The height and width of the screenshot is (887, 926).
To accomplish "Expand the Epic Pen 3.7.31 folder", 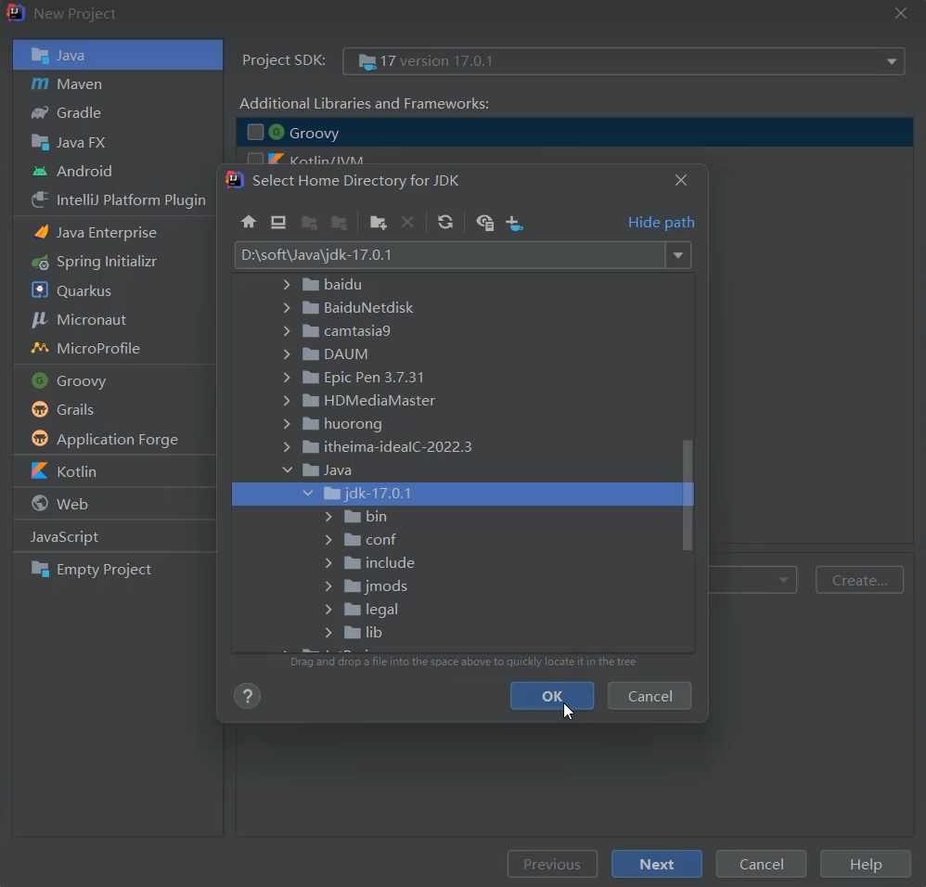I will (x=287, y=378).
